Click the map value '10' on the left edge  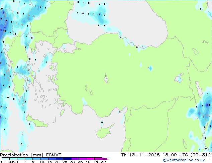(x=4, y=31)
